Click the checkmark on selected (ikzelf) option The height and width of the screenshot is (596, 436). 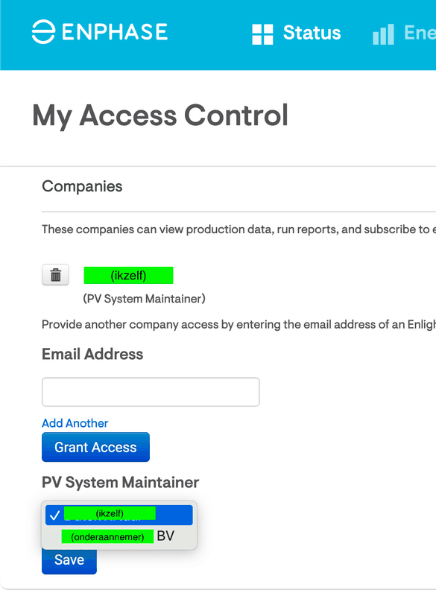(54, 516)
